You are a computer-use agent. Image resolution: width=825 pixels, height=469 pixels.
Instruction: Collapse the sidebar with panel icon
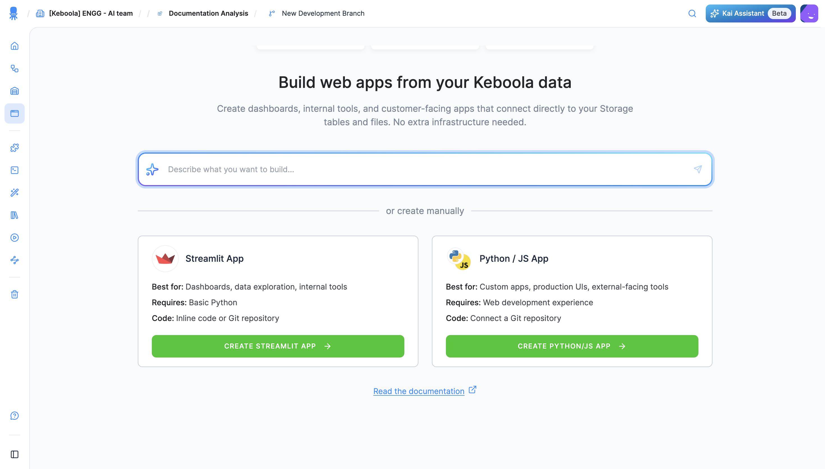click(x=15, y=454)
